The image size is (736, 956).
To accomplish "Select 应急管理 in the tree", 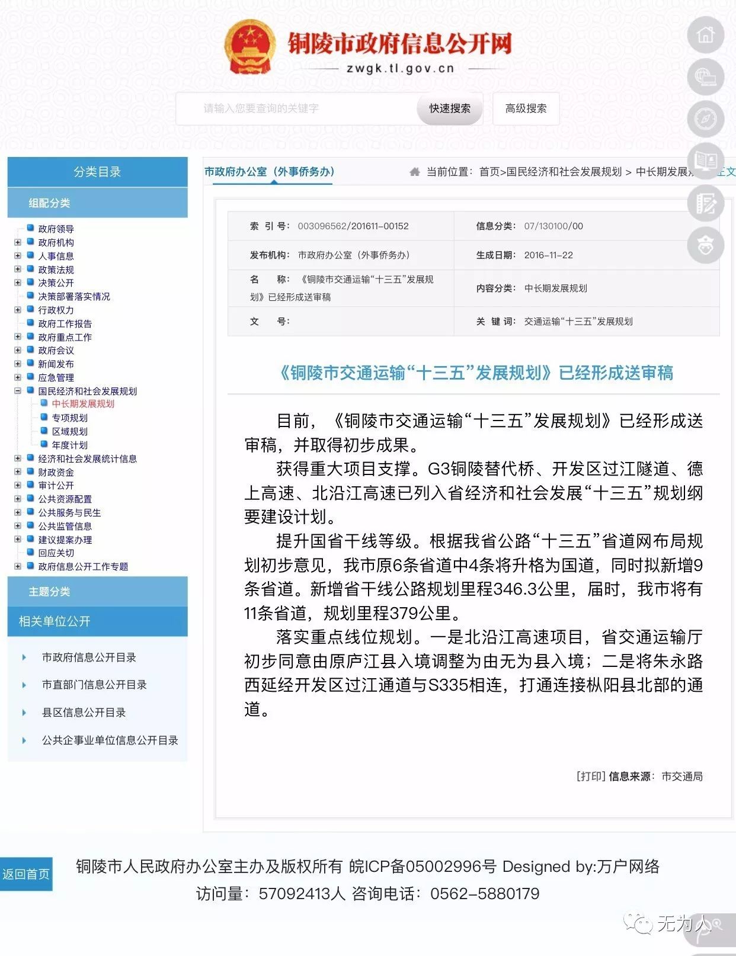I will 56,378.
